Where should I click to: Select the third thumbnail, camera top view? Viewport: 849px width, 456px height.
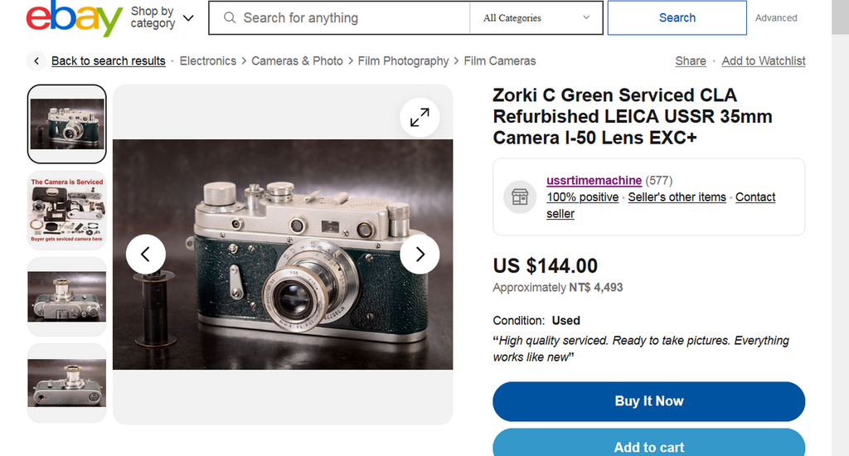(x=67, y=296)
